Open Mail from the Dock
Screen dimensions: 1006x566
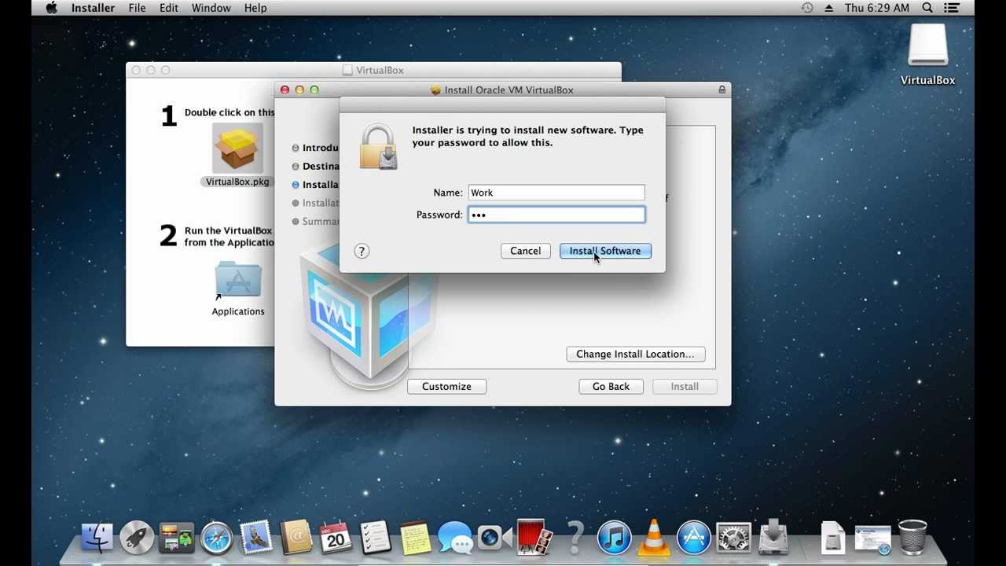(x=256, y=538)
